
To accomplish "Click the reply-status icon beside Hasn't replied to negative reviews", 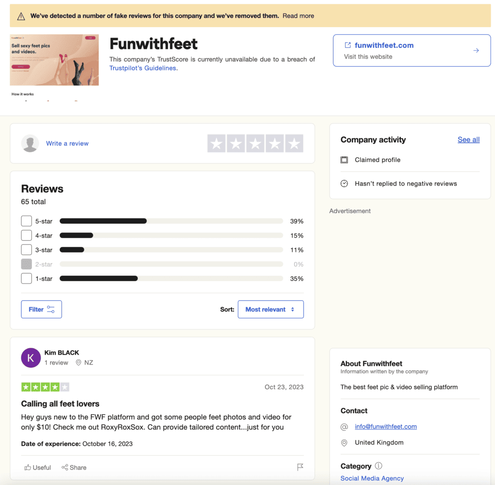I will [344, 184].
